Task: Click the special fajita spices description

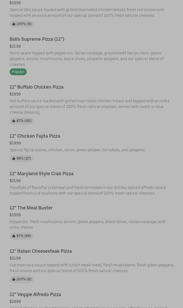Action: point(78,150)
